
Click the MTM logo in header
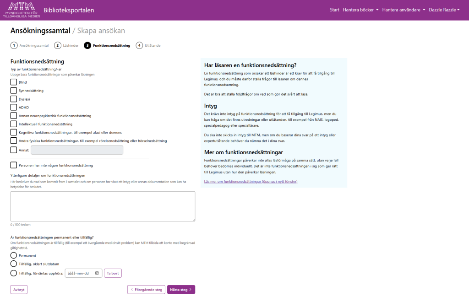tap(22, 10)
